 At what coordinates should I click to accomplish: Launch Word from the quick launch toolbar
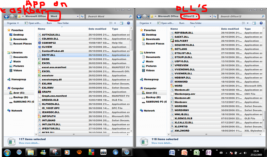172,153
